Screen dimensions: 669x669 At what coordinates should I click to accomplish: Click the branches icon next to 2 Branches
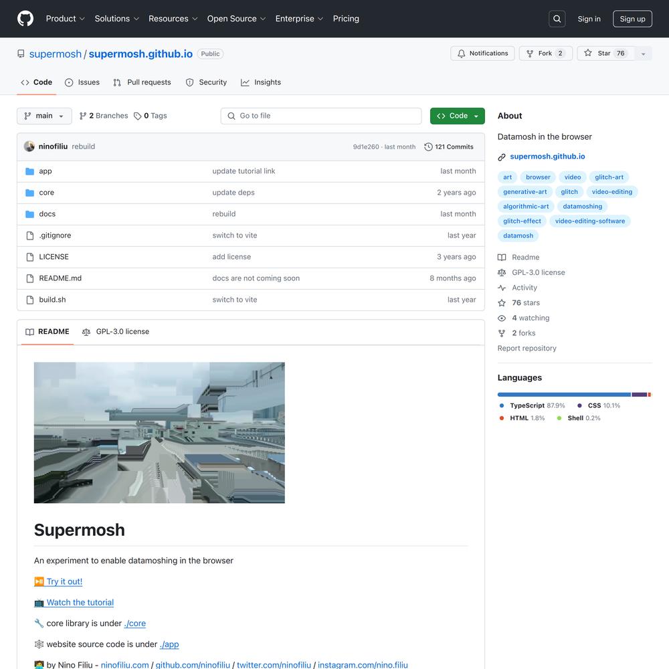pyautogui.click(x=83, y=116)
